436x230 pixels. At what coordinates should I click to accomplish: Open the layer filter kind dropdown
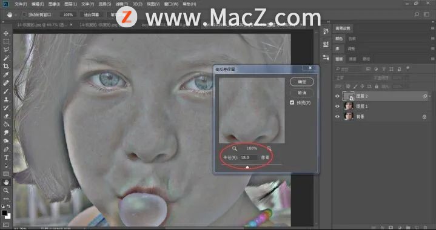tap(349, 69)
